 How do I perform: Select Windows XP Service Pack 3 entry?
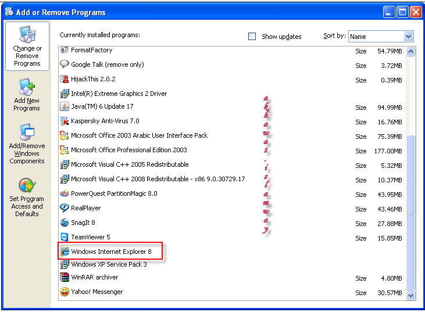[233, 264]
